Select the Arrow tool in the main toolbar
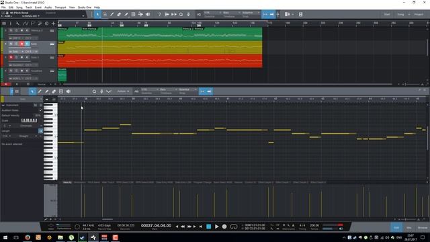The width and height of the screenshot is (430, 242). click(97, 14)
